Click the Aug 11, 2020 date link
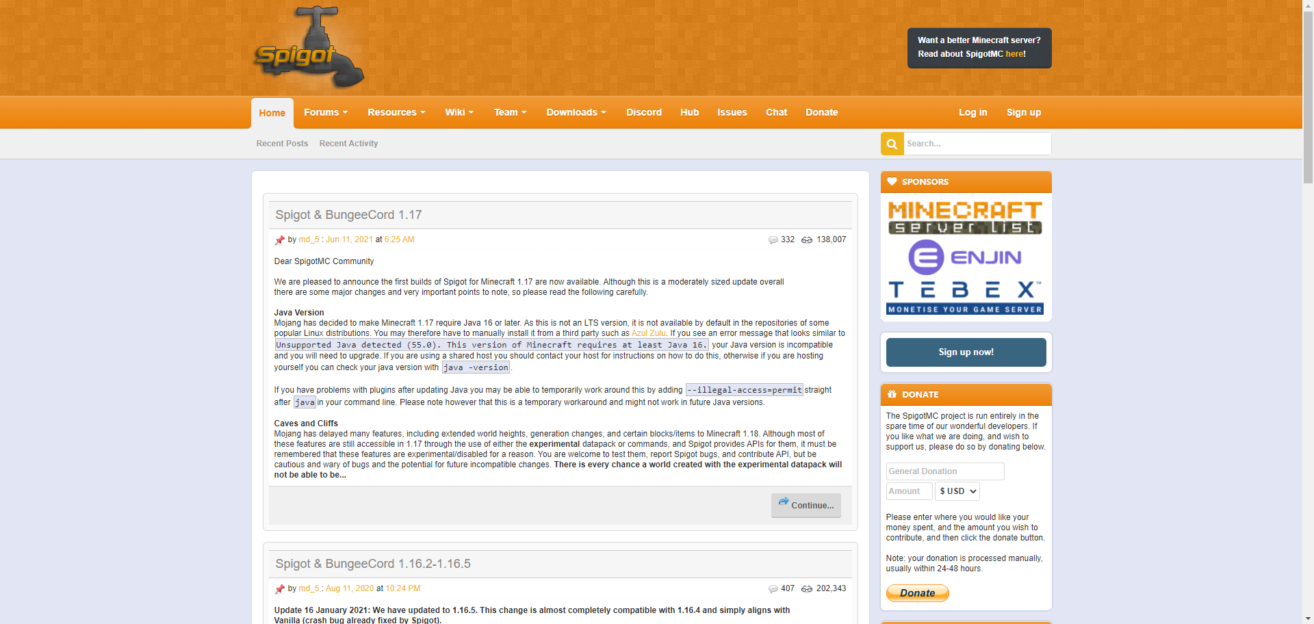Image resolution: width=1314 pixels, height=624 pixels. [350, 589]
